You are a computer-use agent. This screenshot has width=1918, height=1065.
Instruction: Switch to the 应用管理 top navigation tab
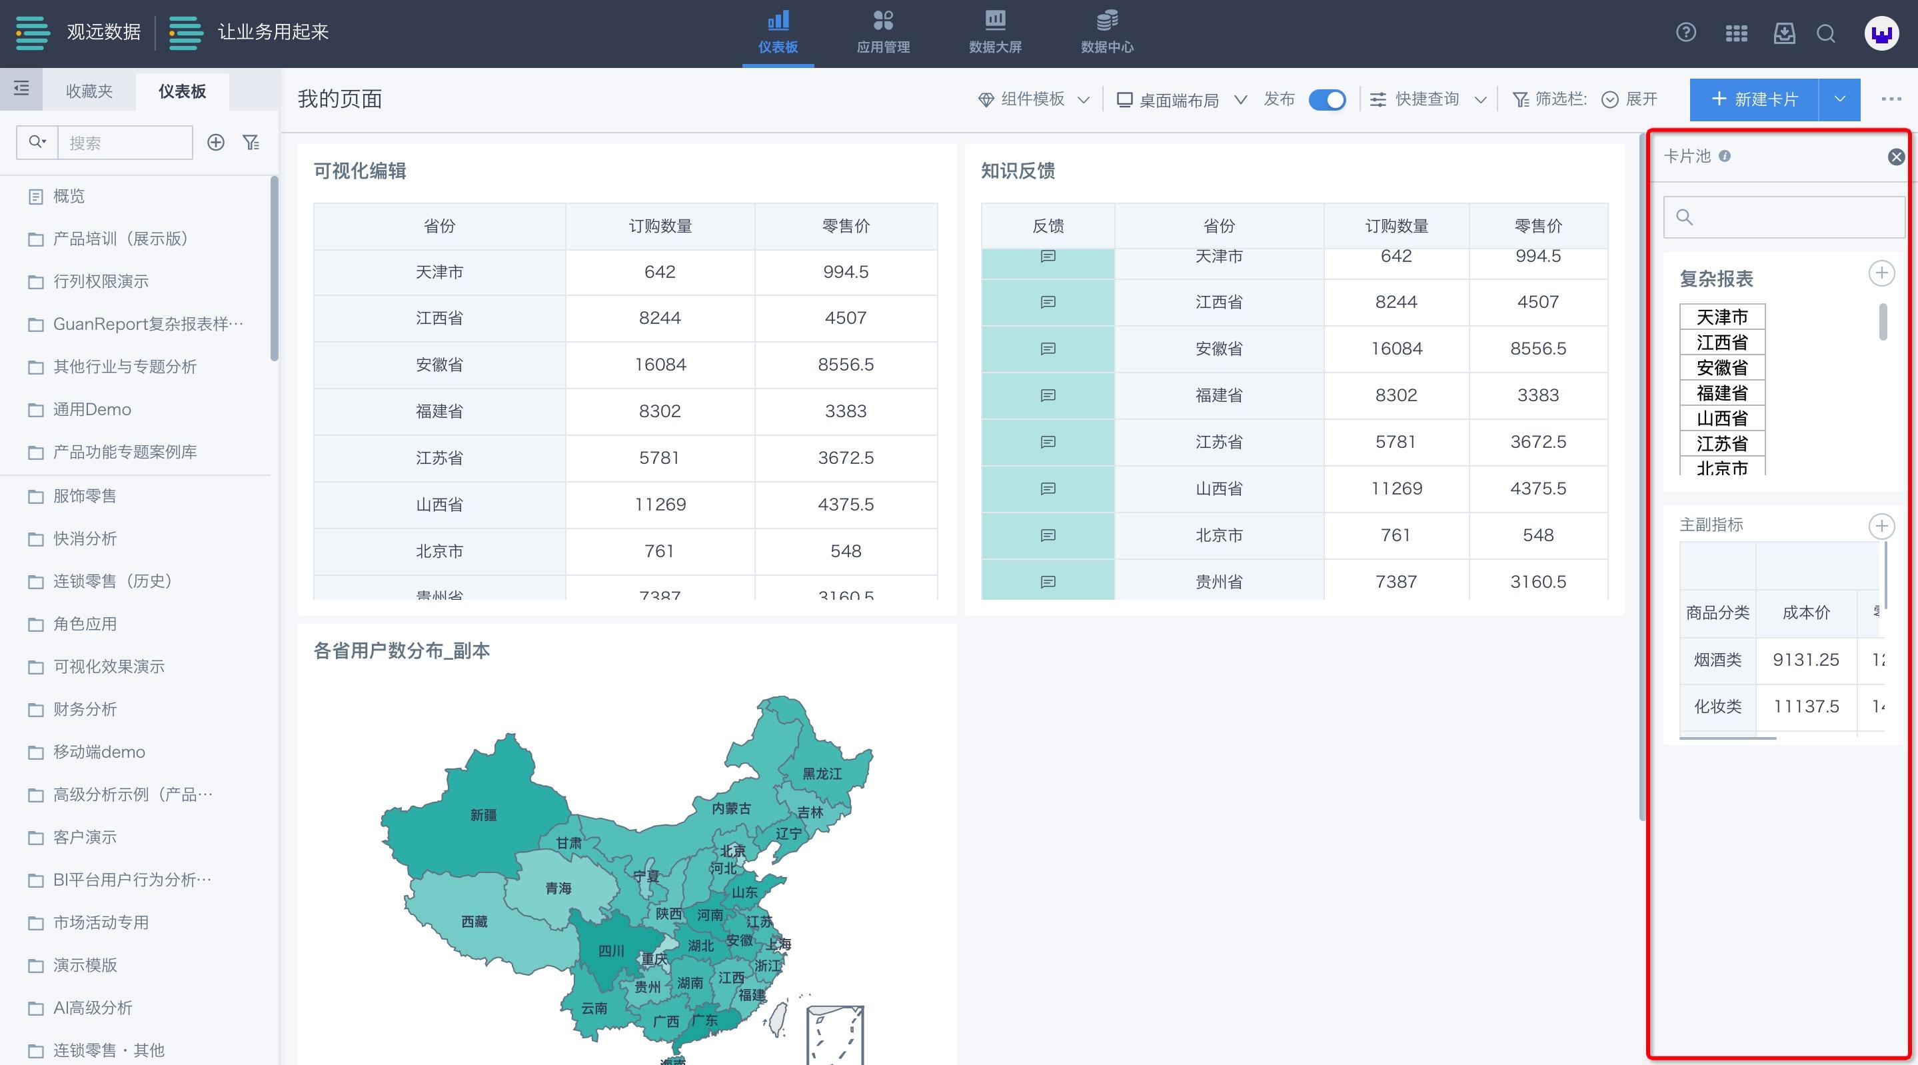(x=883, y=33)
